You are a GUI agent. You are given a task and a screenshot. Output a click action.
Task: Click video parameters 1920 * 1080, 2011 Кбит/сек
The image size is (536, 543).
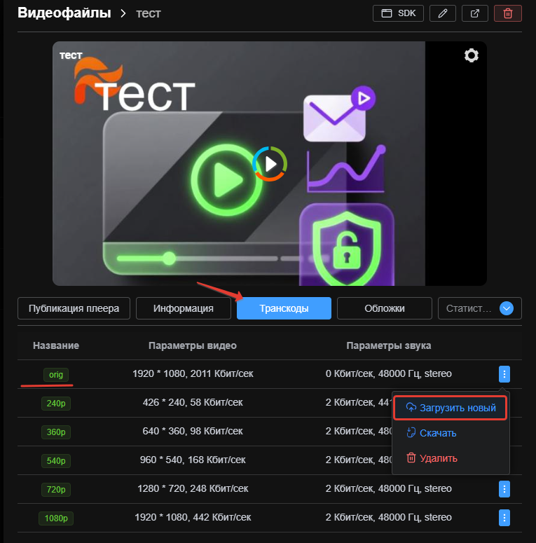(x=193, y=373)
